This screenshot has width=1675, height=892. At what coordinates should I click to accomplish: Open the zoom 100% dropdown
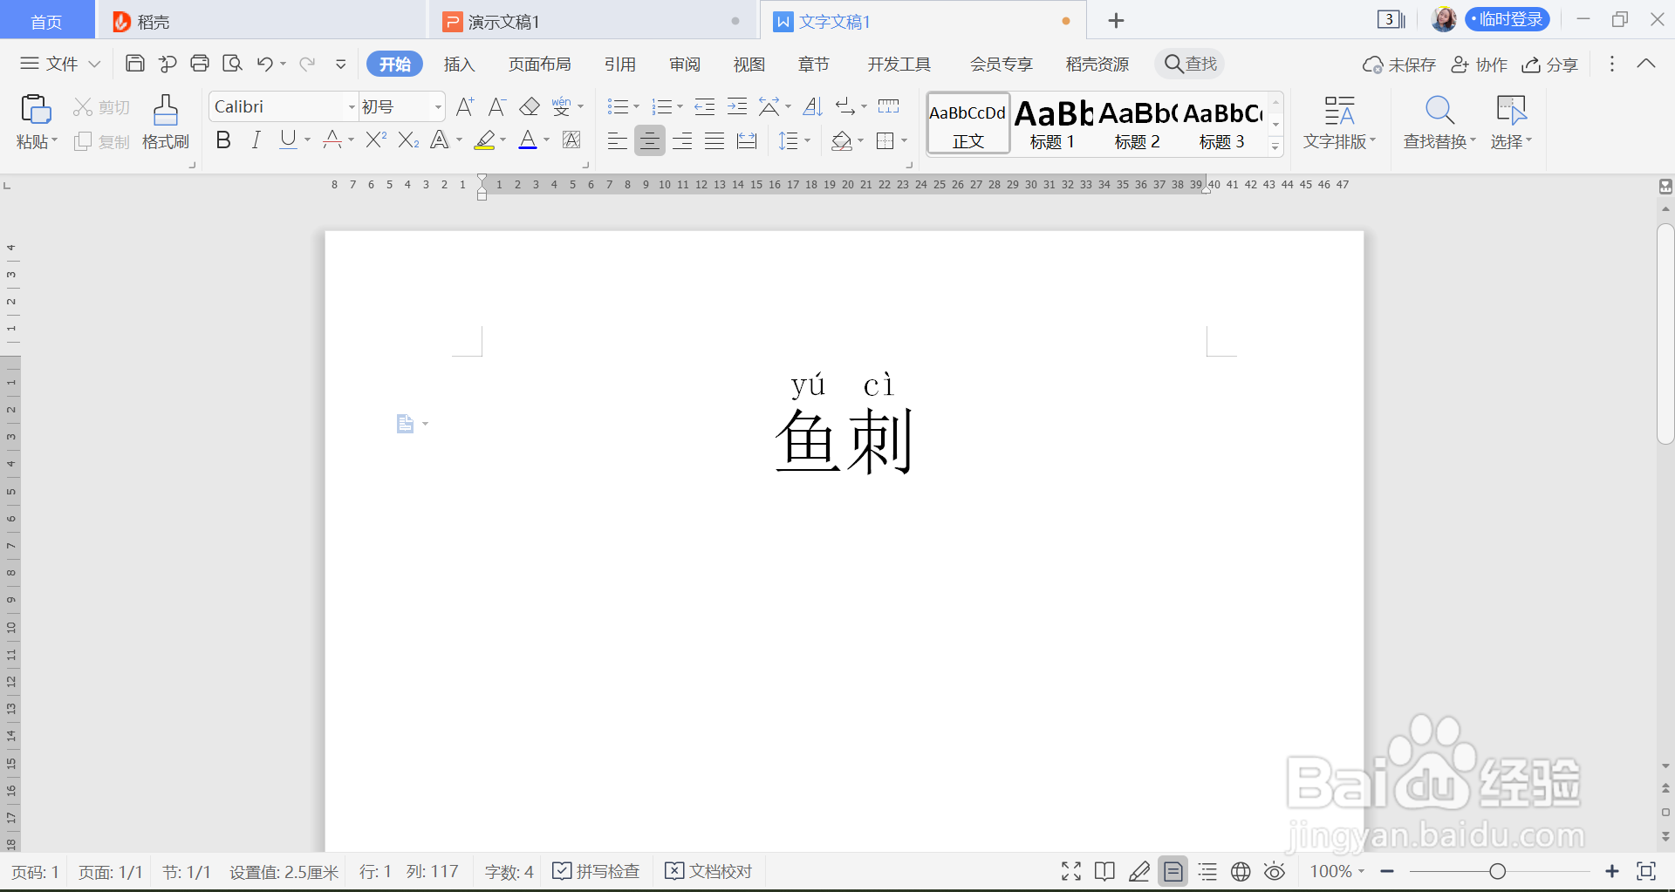point(1337,871)
